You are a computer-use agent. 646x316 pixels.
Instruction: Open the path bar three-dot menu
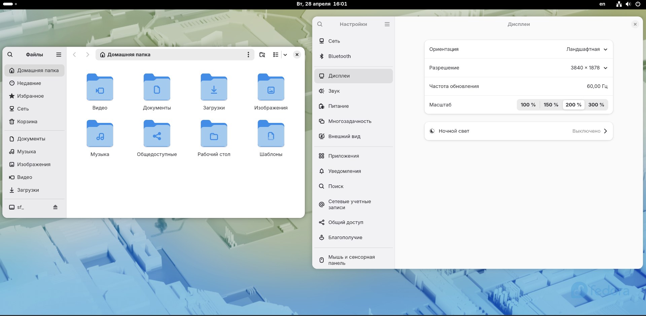pyautogui.click(x=248, y=54)
